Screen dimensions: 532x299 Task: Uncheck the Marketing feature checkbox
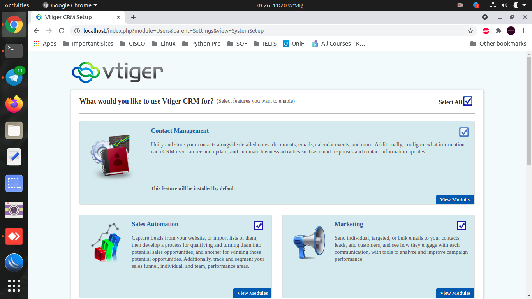click(461, 225)
